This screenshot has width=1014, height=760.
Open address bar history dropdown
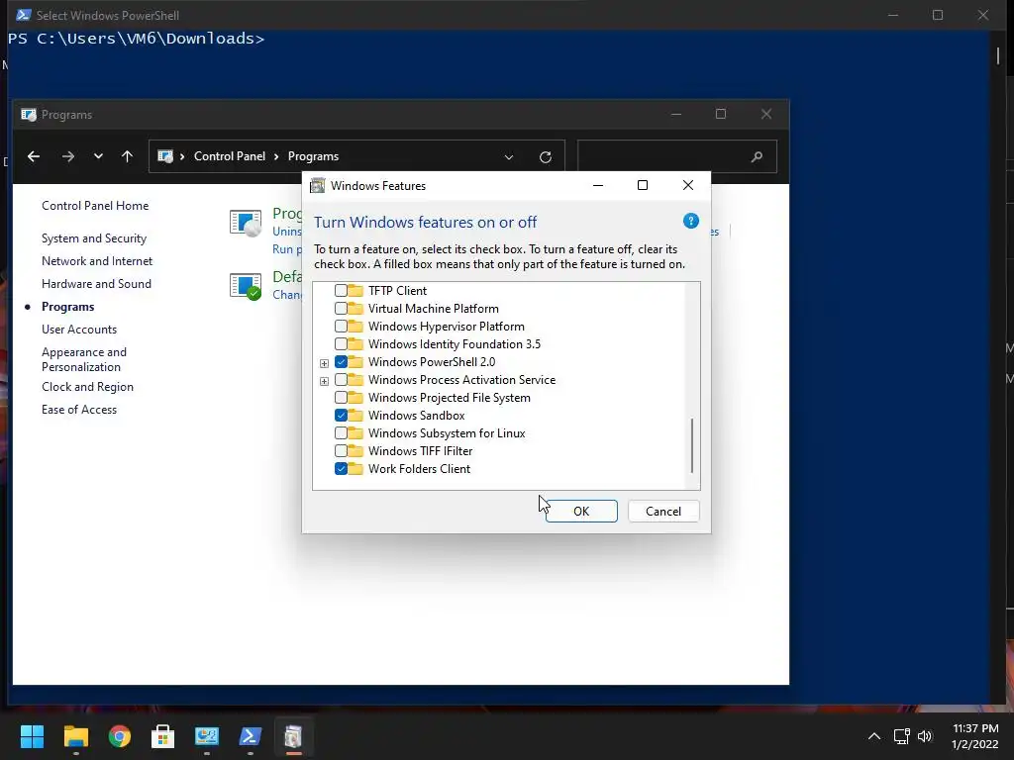(509, 157)
